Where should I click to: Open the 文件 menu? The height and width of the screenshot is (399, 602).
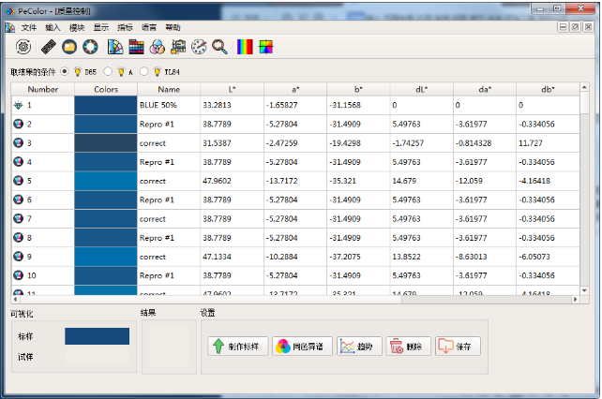[x=29, y=27]
